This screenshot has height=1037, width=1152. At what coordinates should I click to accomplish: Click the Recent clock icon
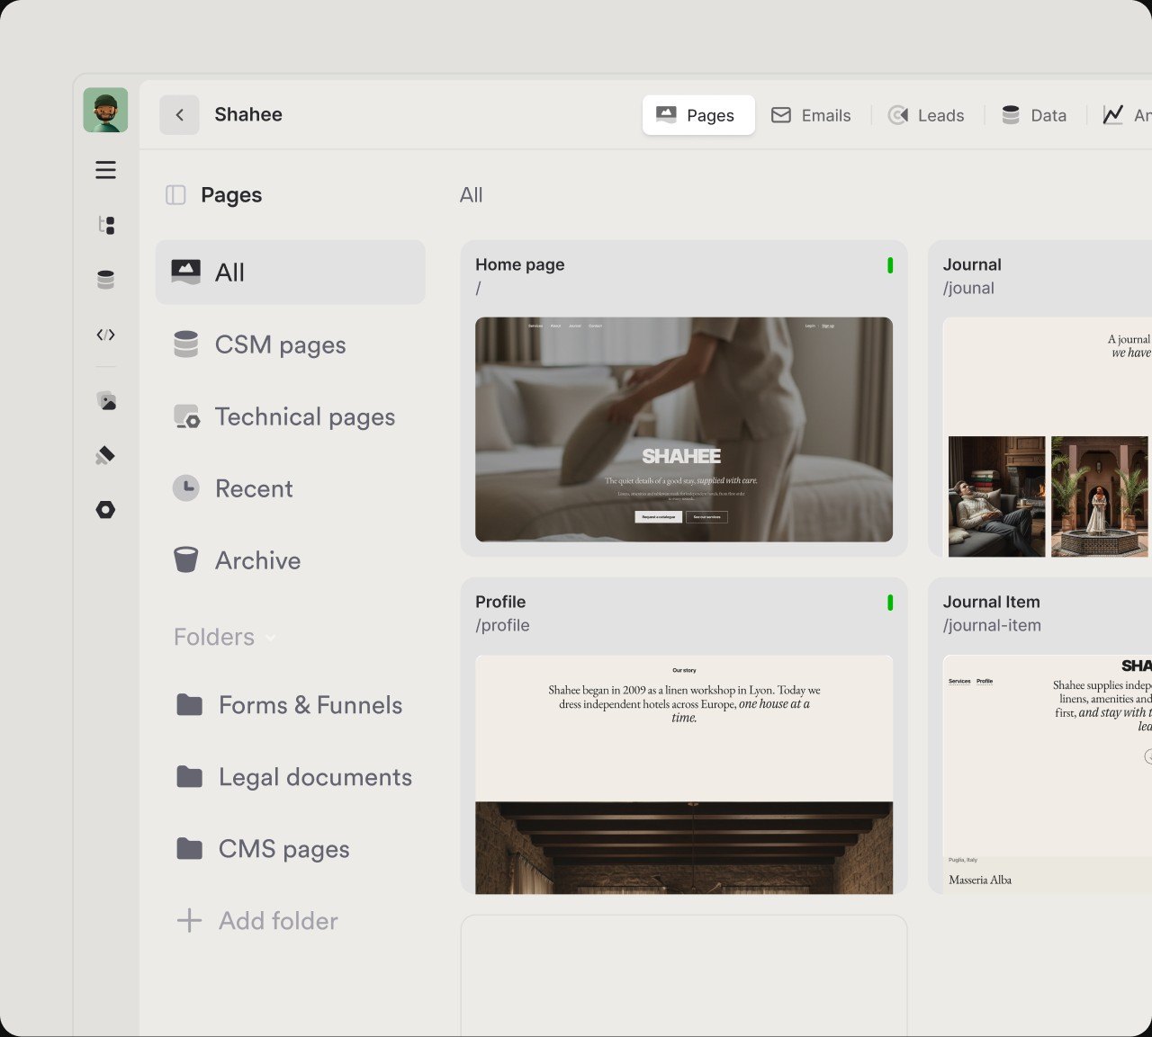[185, 488]
